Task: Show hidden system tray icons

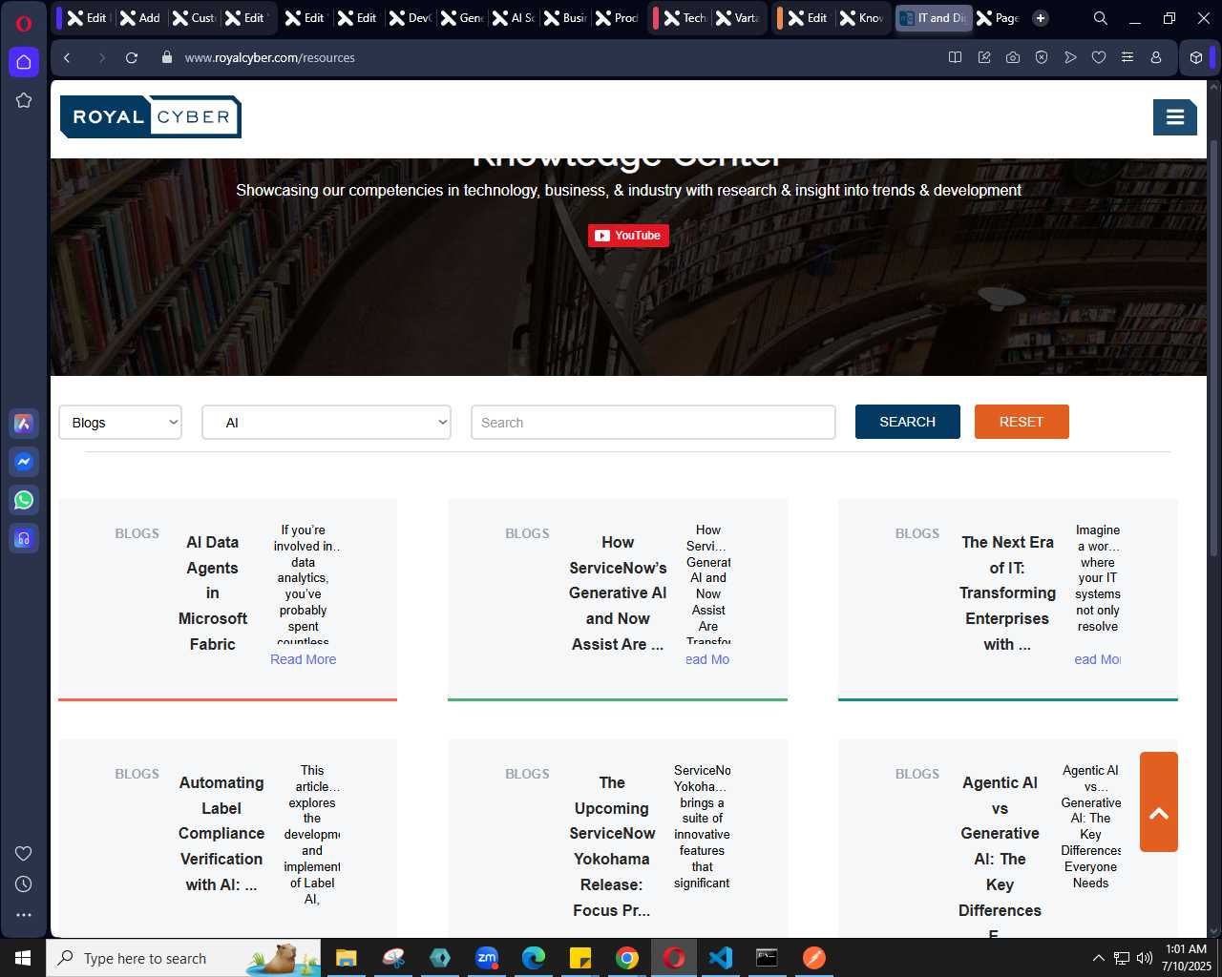Action: point(1098,958)
